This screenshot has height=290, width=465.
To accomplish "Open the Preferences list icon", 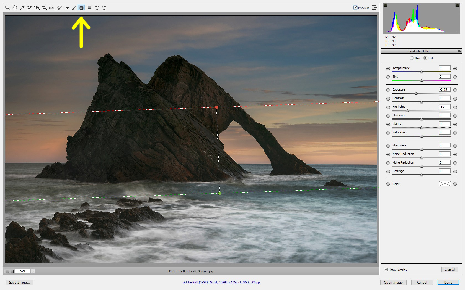I will pos(89,8).
